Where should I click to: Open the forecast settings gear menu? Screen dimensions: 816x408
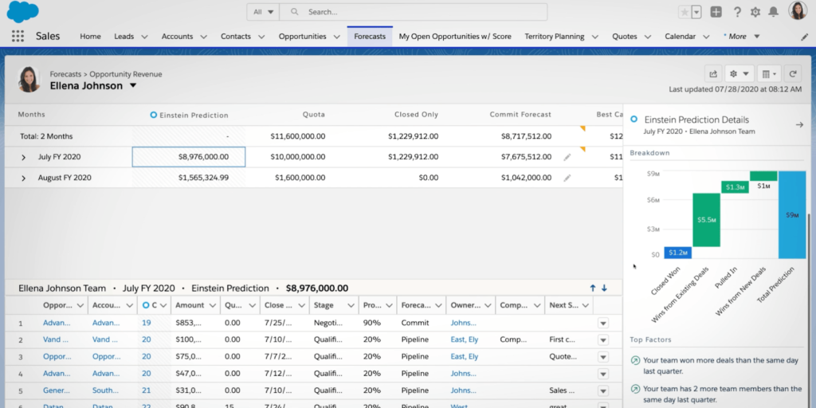click(739, 74)
